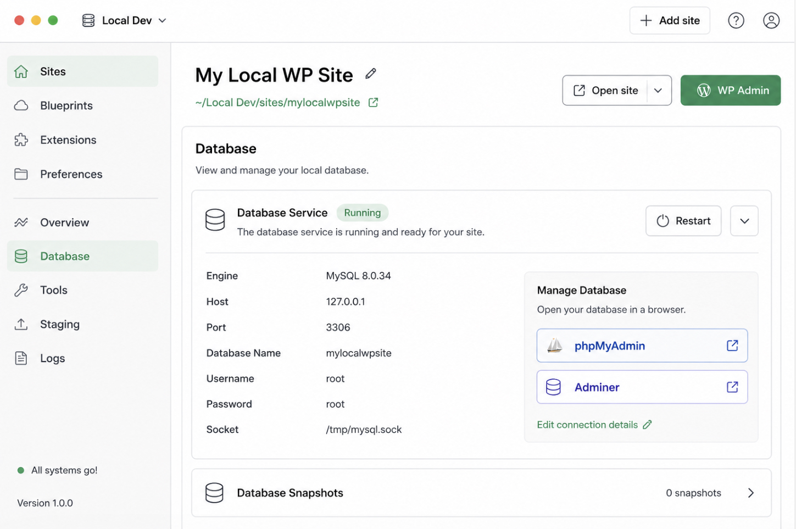Open the user account profile icon
The width and height of the screenshot is (796, 529).
[771, 20]
